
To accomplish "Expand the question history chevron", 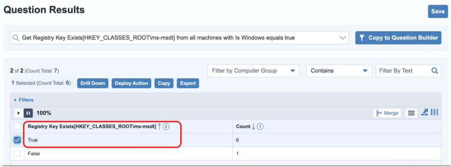I will click(342, 38).
